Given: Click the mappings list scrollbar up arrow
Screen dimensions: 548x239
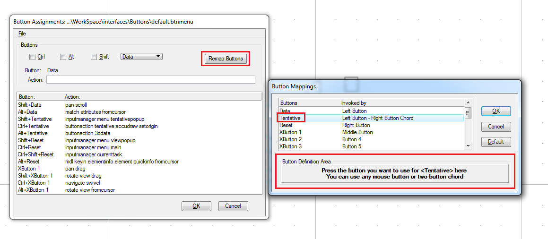Looking at the screenshot, I should (x=468, y=102).
